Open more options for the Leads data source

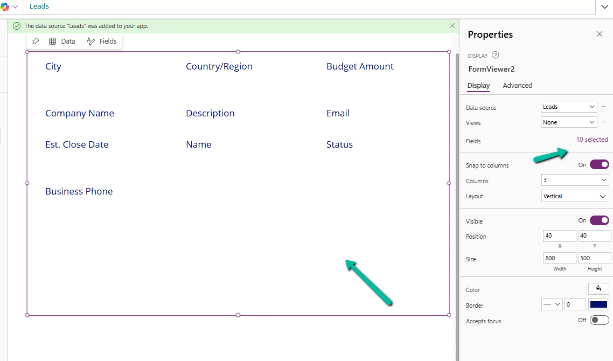(604, 106)
